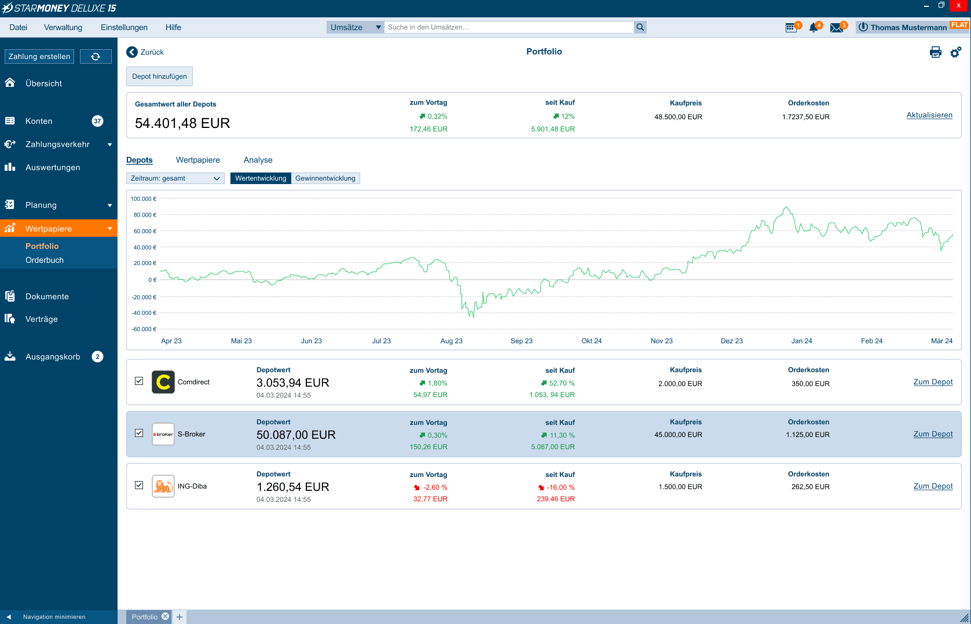Open the Einstellungen menu
Image resolution: width=971 pixels, height=624 pixels.
point(124,27)
